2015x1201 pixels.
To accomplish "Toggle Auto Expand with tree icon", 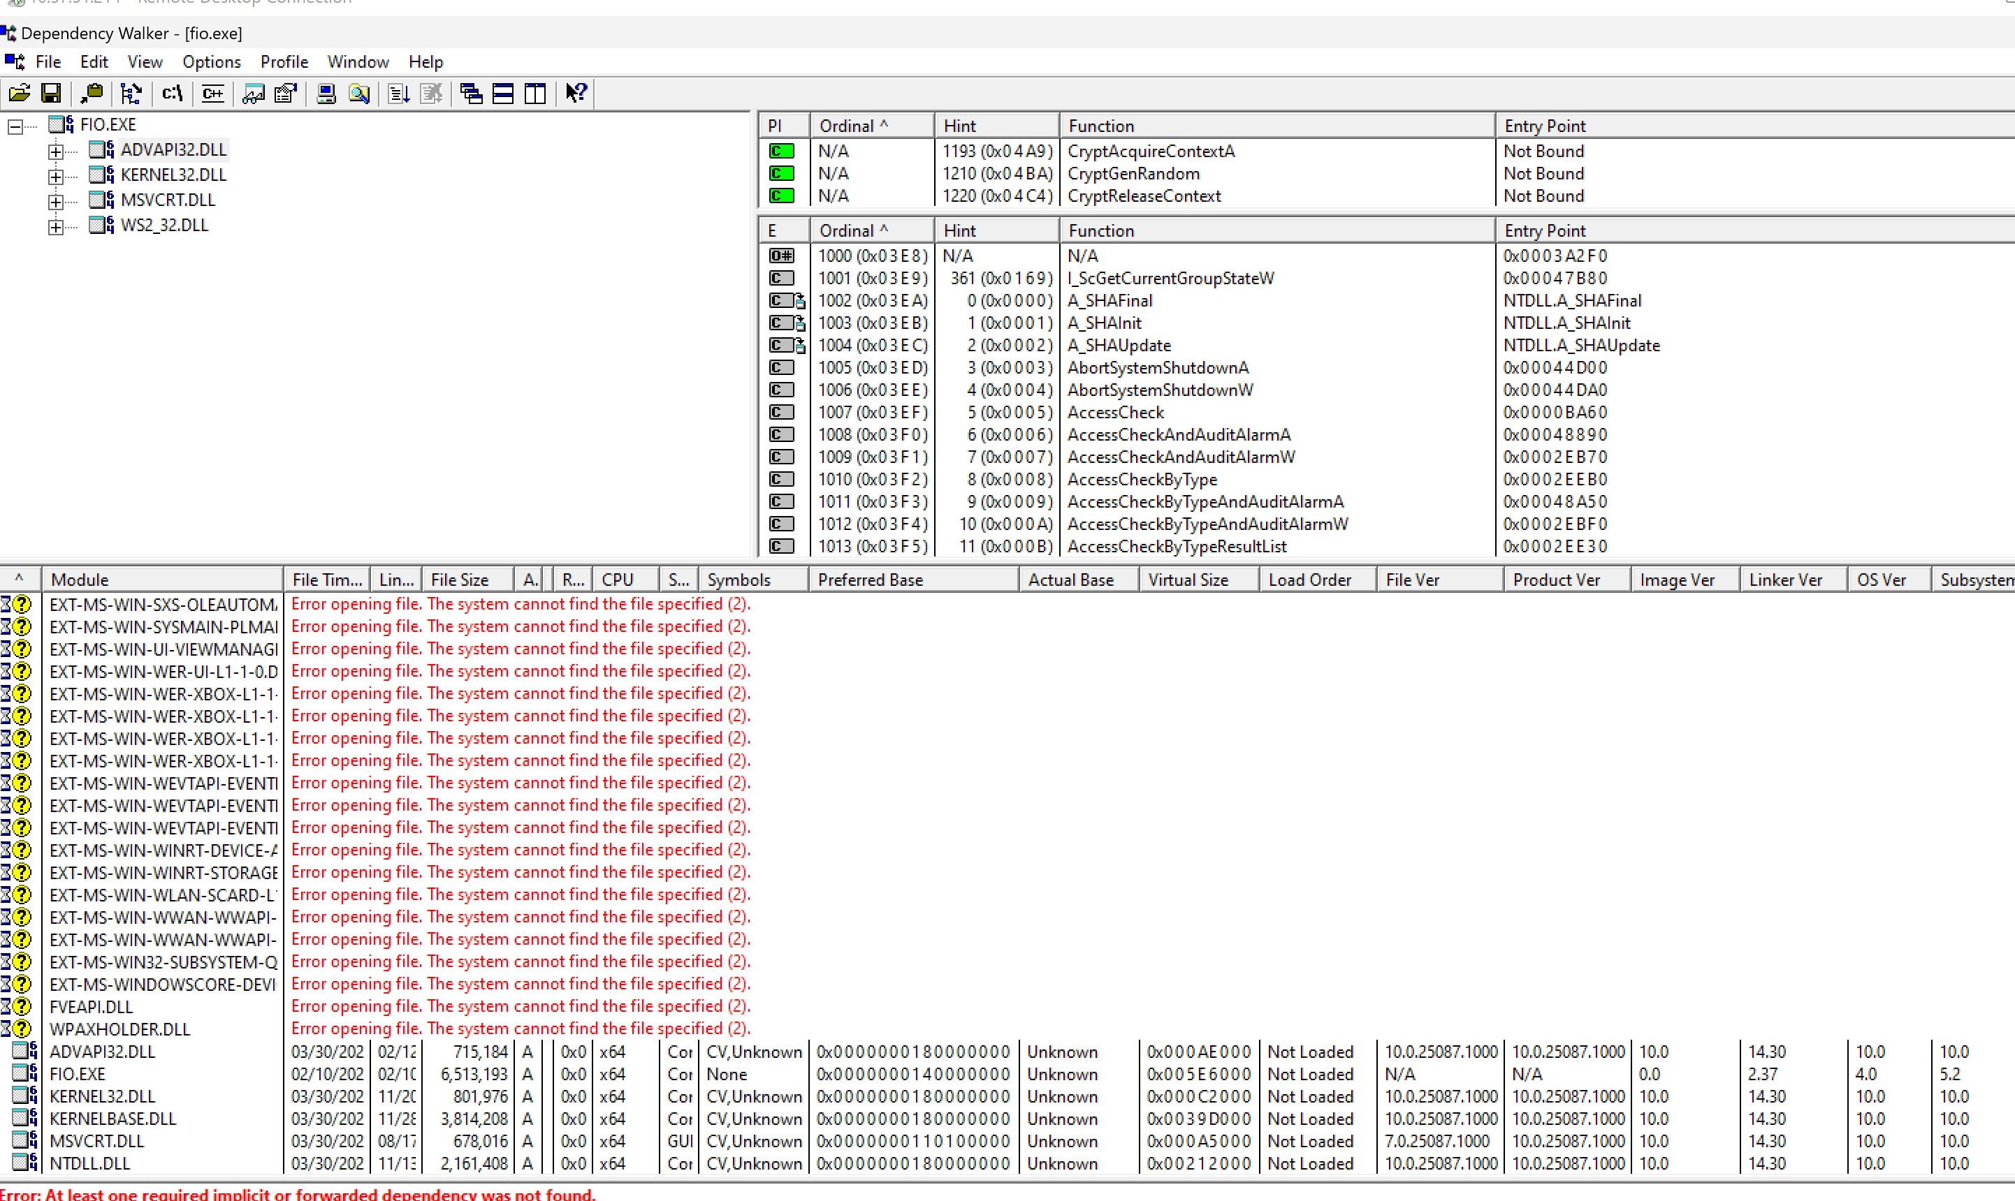I will 131,93.
